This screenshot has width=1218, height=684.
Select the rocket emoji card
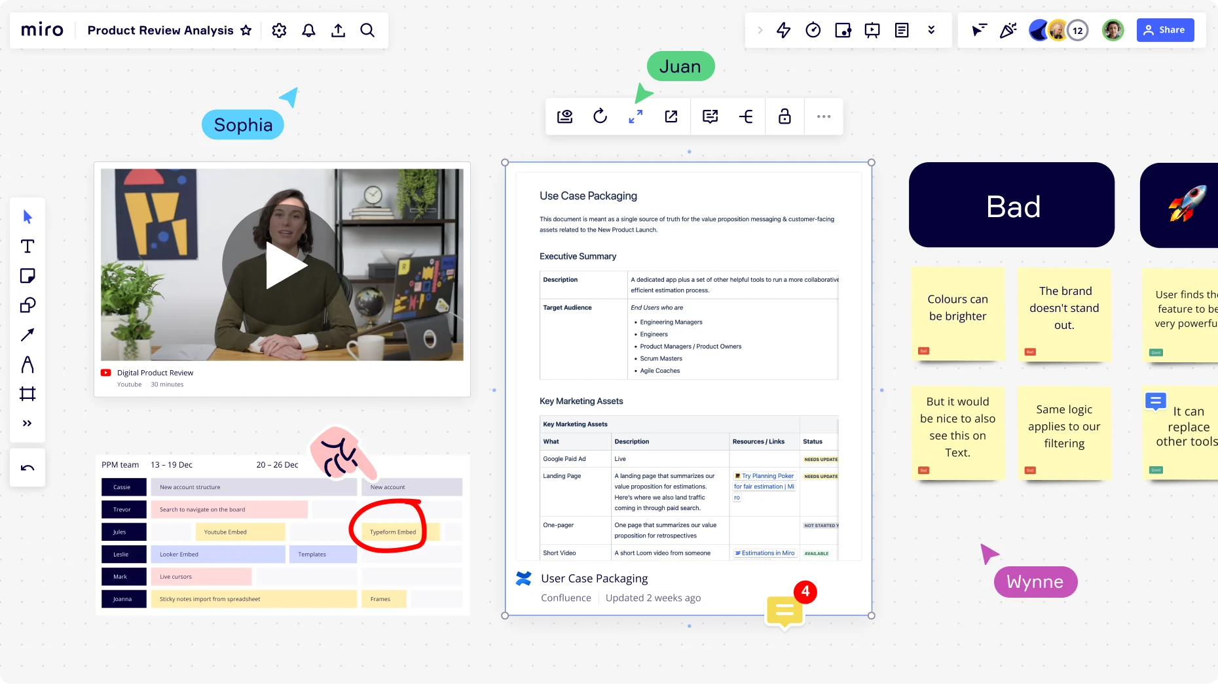pos(1179,205)
